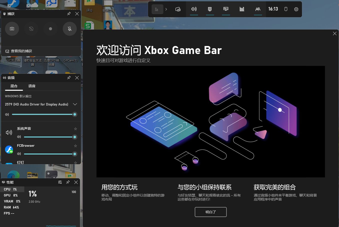
Task: Toggle the Capture widget from the Game Bar
Action: 210,9
